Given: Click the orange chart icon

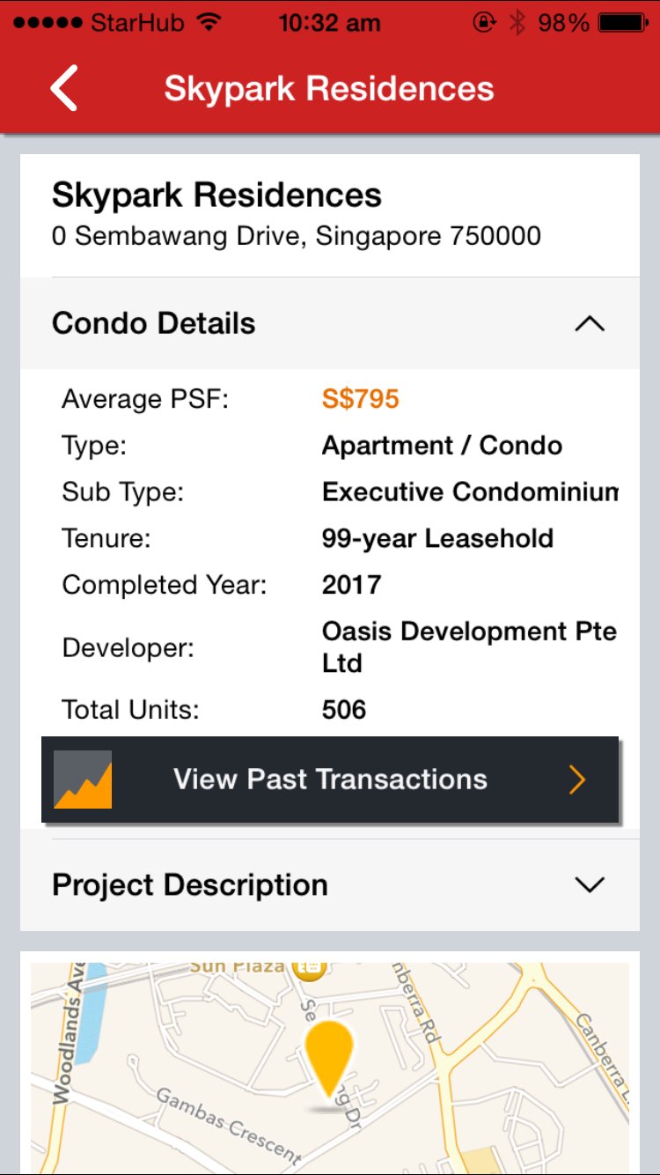Looking at the screenshot, I should point(83,780).
